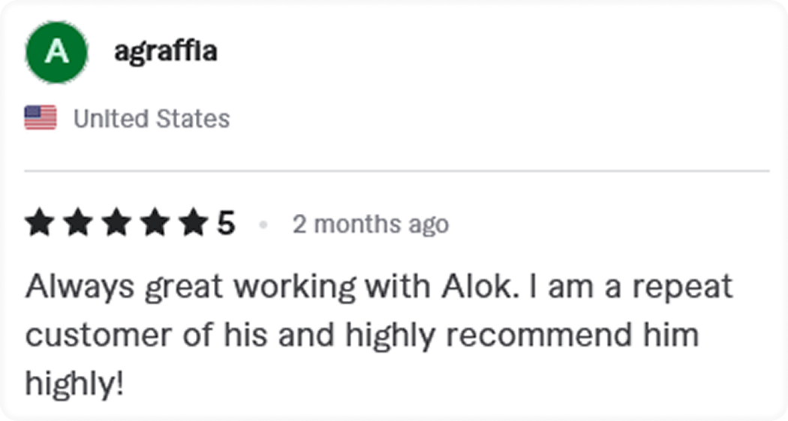Click the first rating star
Image resolution: width=788 pixels, height=421 pixels.
(39, 224)
